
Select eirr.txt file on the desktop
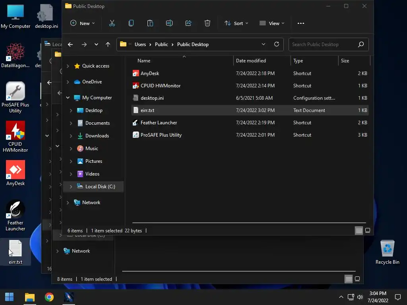coord(16,252)
